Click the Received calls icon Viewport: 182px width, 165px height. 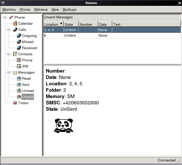[x=19, y=48]
